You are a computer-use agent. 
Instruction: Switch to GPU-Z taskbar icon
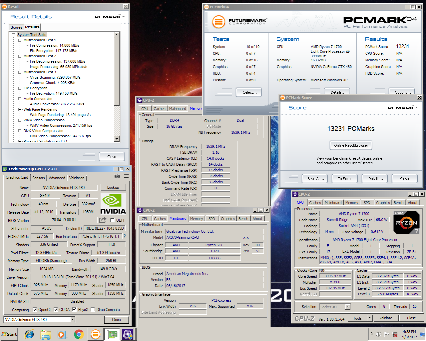(112, 334)
